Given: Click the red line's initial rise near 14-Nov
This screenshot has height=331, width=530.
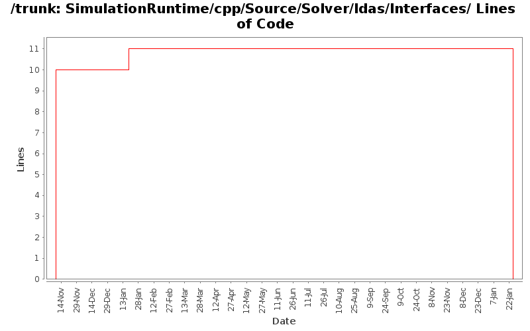Looking at the screenshot, I should (x=56, y=175).
